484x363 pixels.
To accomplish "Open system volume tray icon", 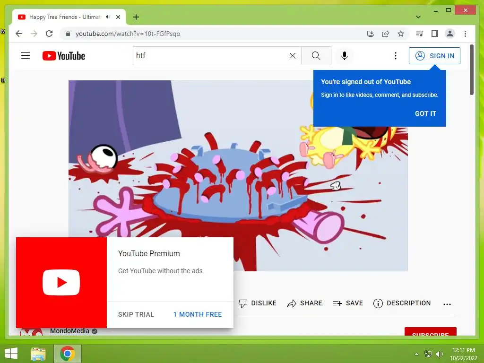I will [x=439, y=354].
